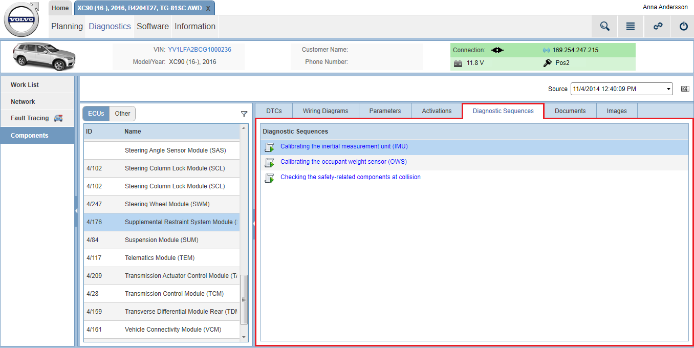Close the XC90 vehicle tab
The width and height of the screenshot is (694, 348).
pyautogui.click(x=208, y=8)
